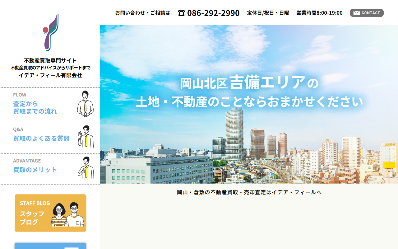Click the 不動産買取のアドバイスからサポートまで subtitle

pos(50,68)
